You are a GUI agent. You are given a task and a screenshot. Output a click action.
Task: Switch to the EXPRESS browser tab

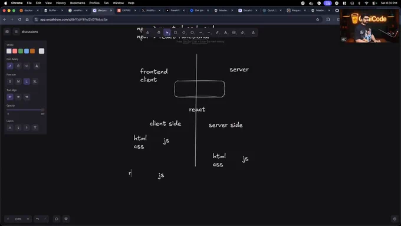point(126,11)
